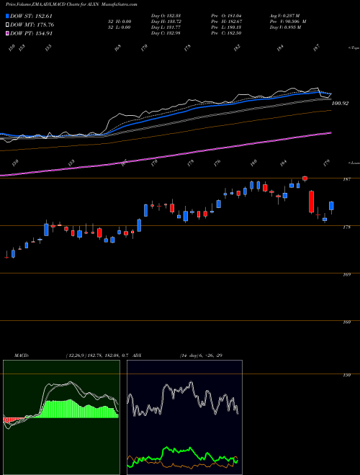Image resolution: width=360 pixels, height=475 pixels.
Task: Click the red candle touching the 187 line
Action: point(305,178)
